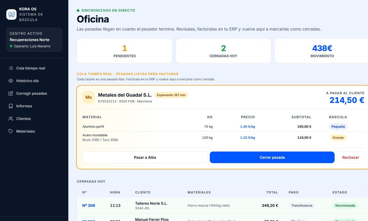Open Corregir pesadas in sidebar

(x=34, y=93)
